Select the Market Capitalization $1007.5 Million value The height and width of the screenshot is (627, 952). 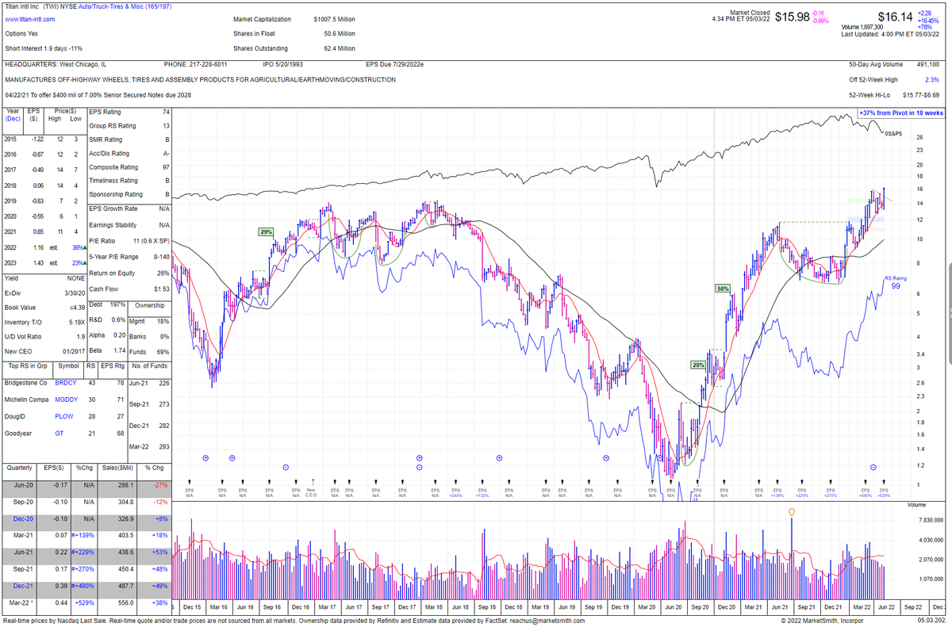pos(334,19)
